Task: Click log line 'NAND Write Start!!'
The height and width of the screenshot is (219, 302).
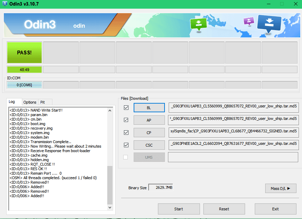Action: (x=36, y=110)
